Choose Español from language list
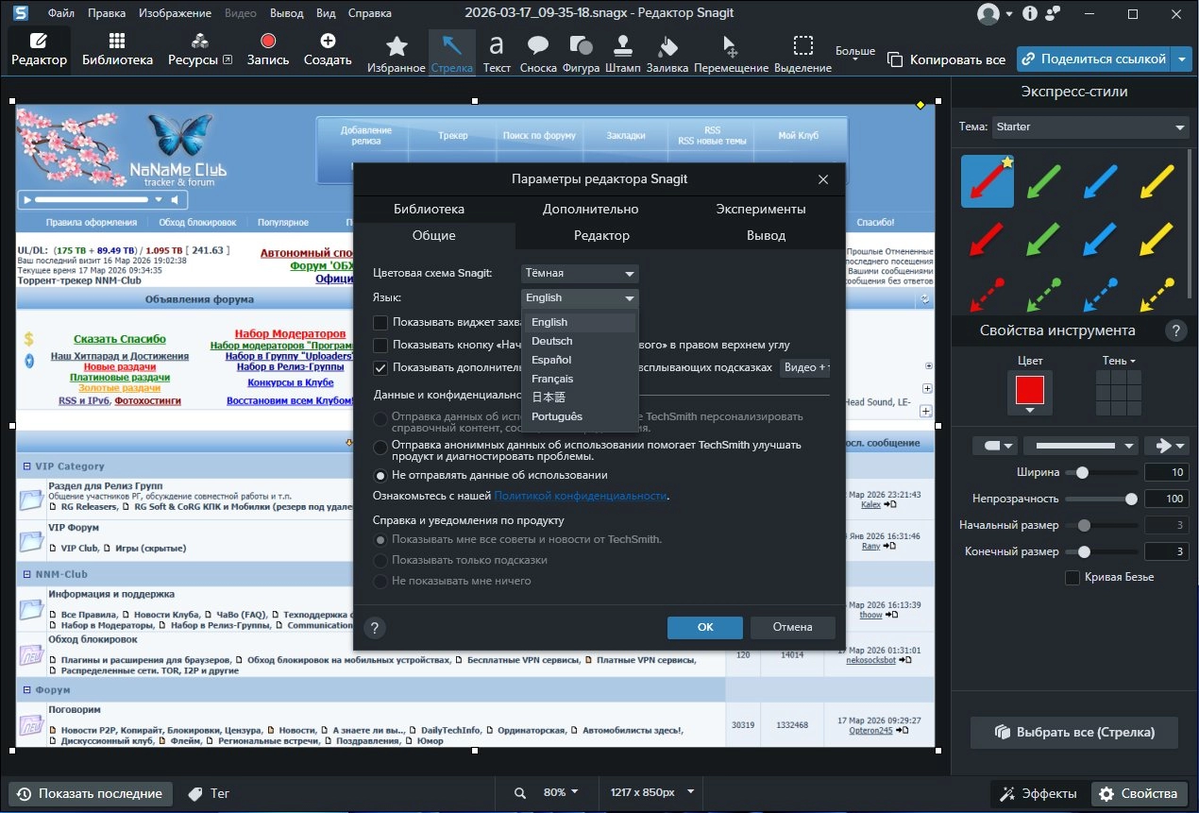 tap(581, 360)
